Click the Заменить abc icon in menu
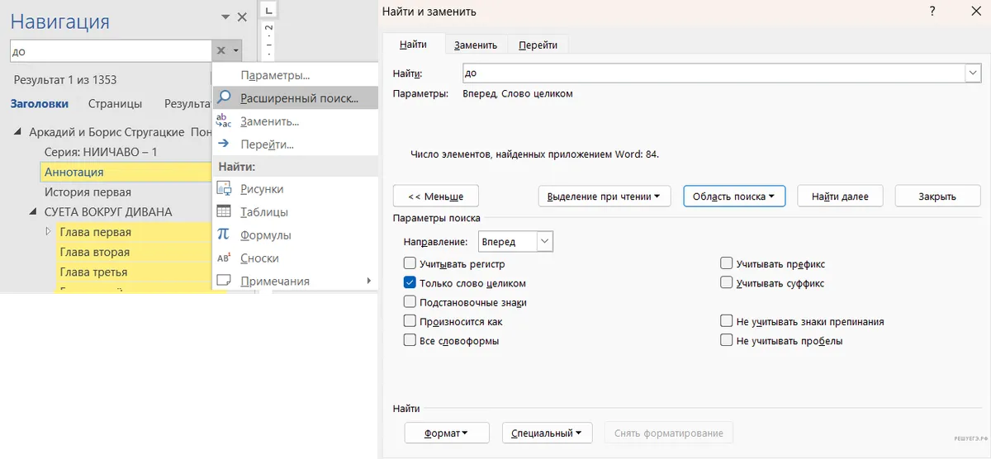 click(224, 121)
